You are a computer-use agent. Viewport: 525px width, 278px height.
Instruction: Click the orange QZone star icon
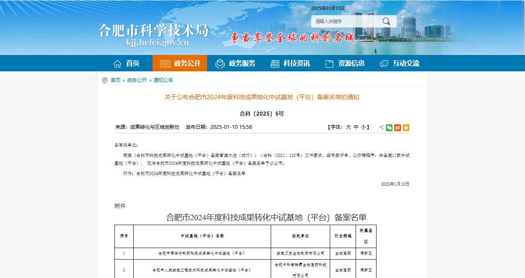[x=406, y=128]
